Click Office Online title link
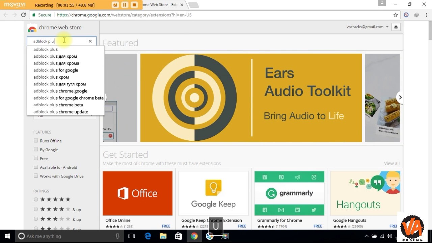The width and height of the screenshot is (432, 243). [118, 220]
